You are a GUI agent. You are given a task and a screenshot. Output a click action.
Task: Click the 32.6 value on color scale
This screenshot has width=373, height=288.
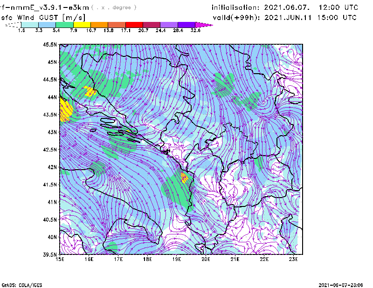(195, 30)
